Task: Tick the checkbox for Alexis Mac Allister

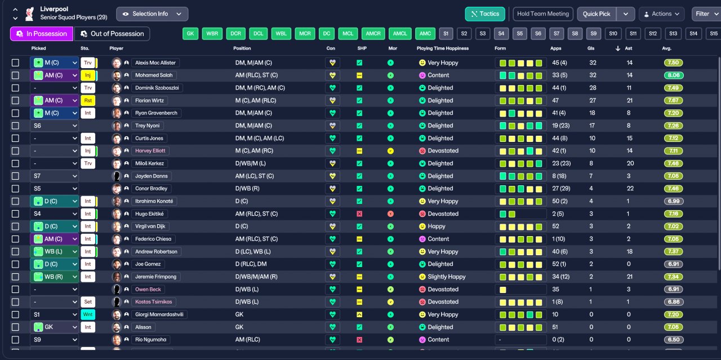Action: 15,63
